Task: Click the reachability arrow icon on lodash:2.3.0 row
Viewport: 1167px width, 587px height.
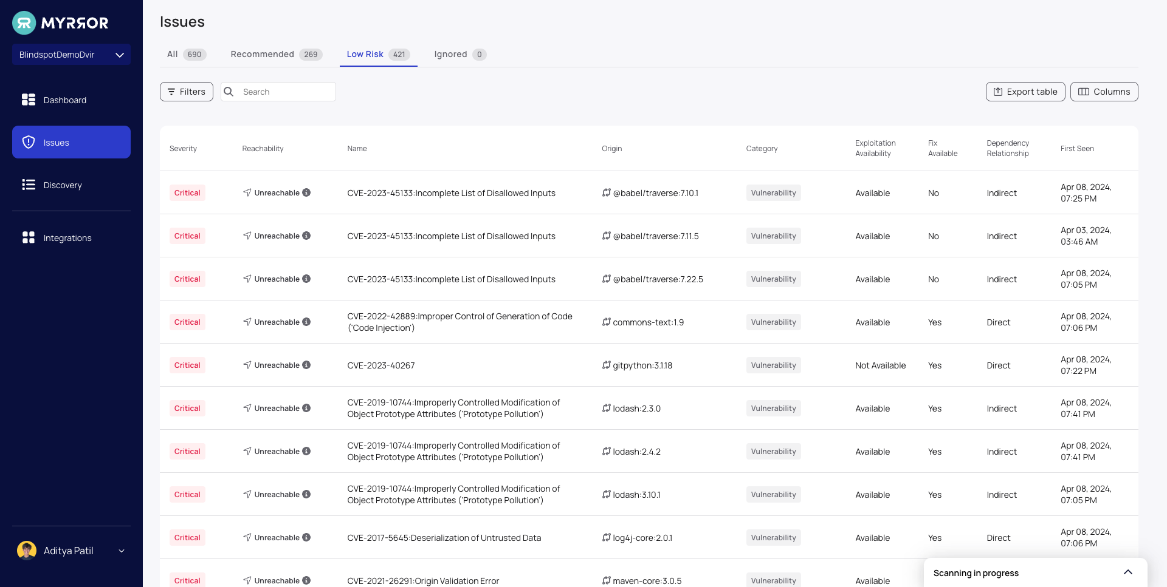Action: [x=247, y=408]
